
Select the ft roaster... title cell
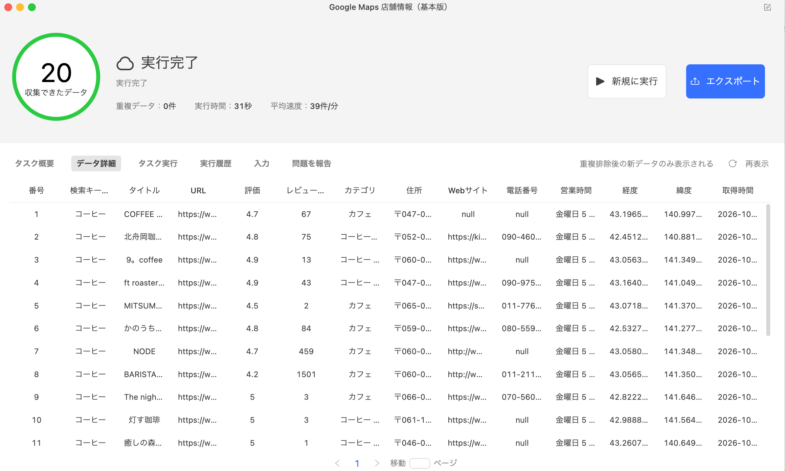(144, 283)
